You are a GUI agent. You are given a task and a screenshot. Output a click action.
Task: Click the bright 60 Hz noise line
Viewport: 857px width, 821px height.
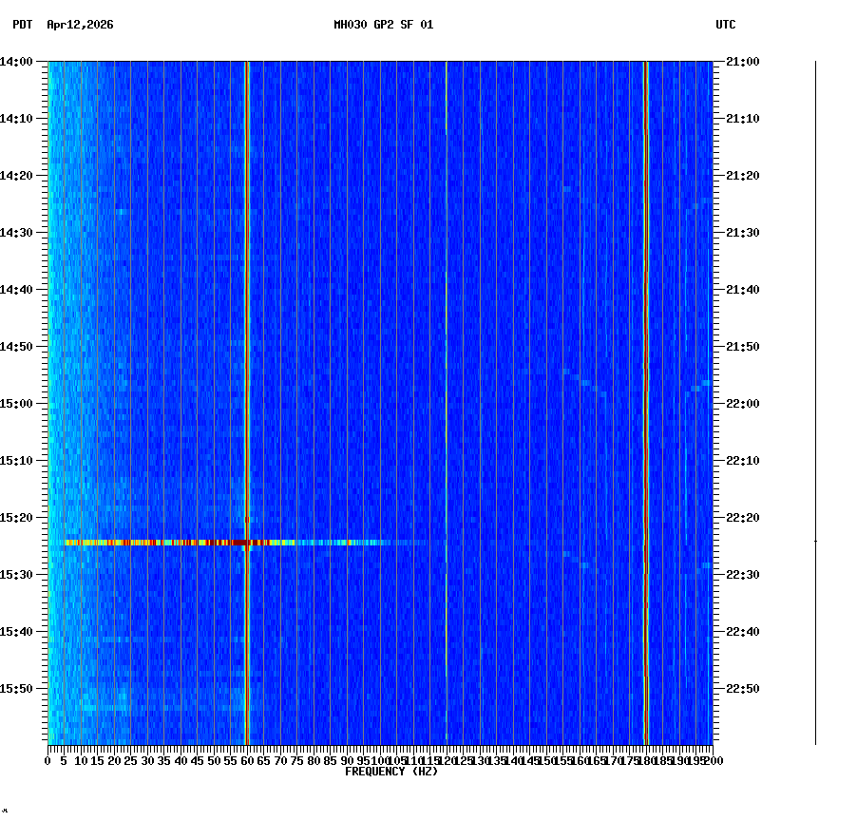click(x=247, y=380)
